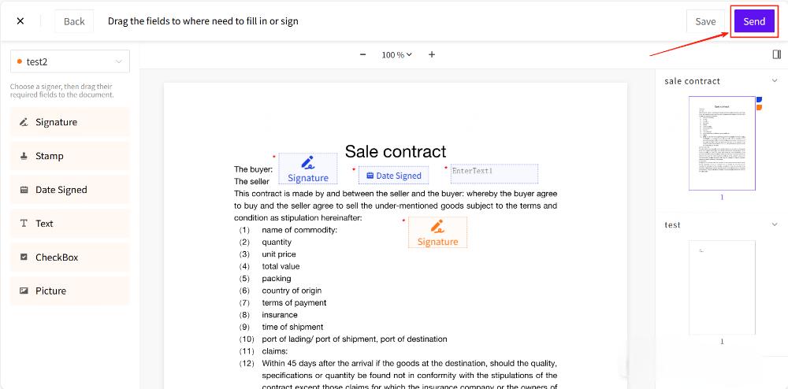
Task: Select the Picture field tool
Action: [69, 291]
